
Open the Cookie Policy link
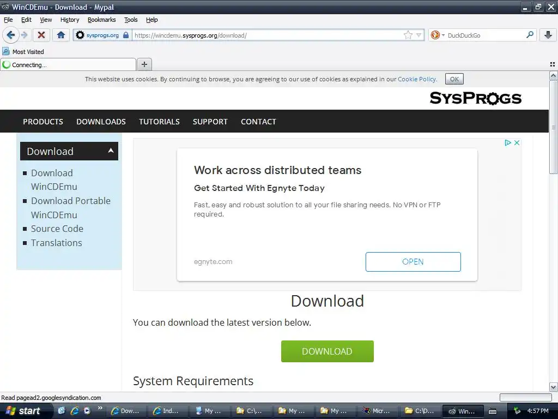click(417, 79)
